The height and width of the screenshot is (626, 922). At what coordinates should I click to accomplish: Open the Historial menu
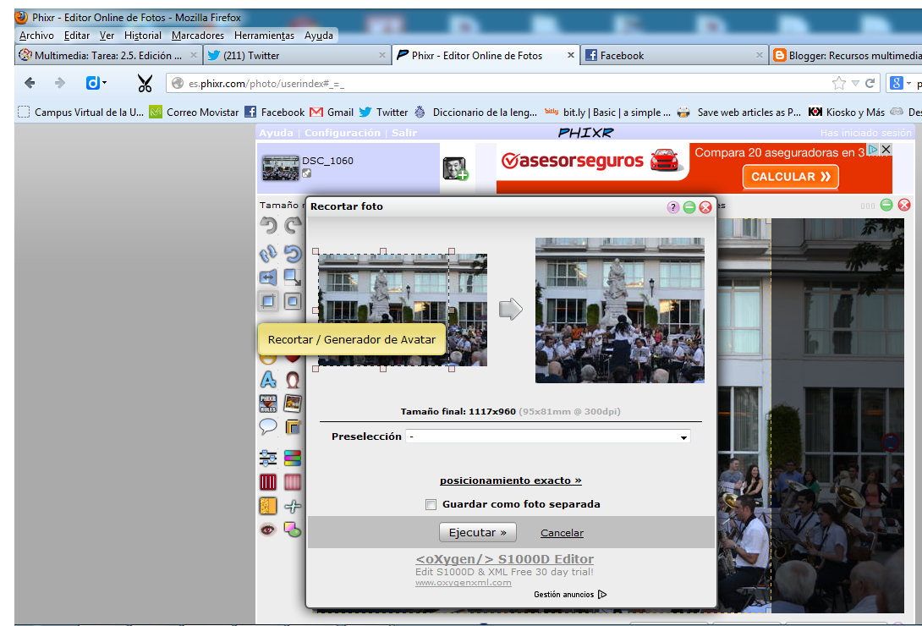tap(143, 36)
